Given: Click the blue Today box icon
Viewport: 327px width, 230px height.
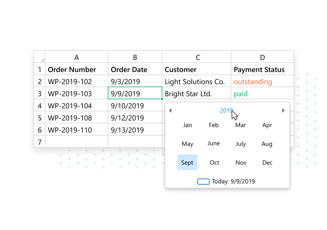Looking at the screenshot, I should click(x=203, y=182).
